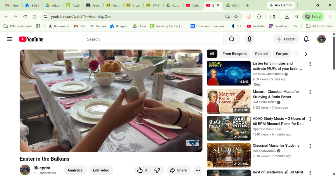Open Best of Beethoven video title
This screenshot has height=176, width=336.
pyautogui.click(x=278, y=172)
